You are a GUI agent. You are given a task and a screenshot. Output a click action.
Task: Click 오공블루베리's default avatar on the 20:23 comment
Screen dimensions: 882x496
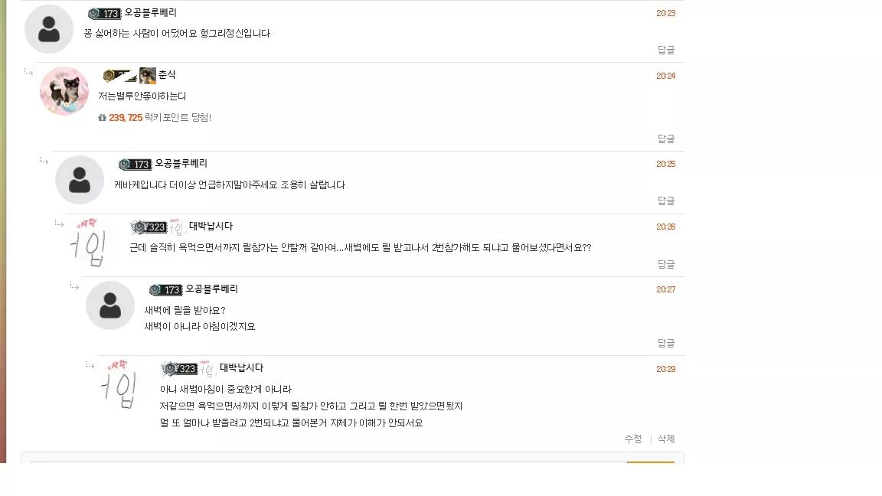tap(49, 29)
